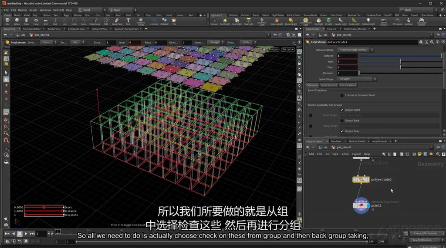Open the Persp viewport camera dropdown
The height and width of the screenshot is (248, 446).
274,50
